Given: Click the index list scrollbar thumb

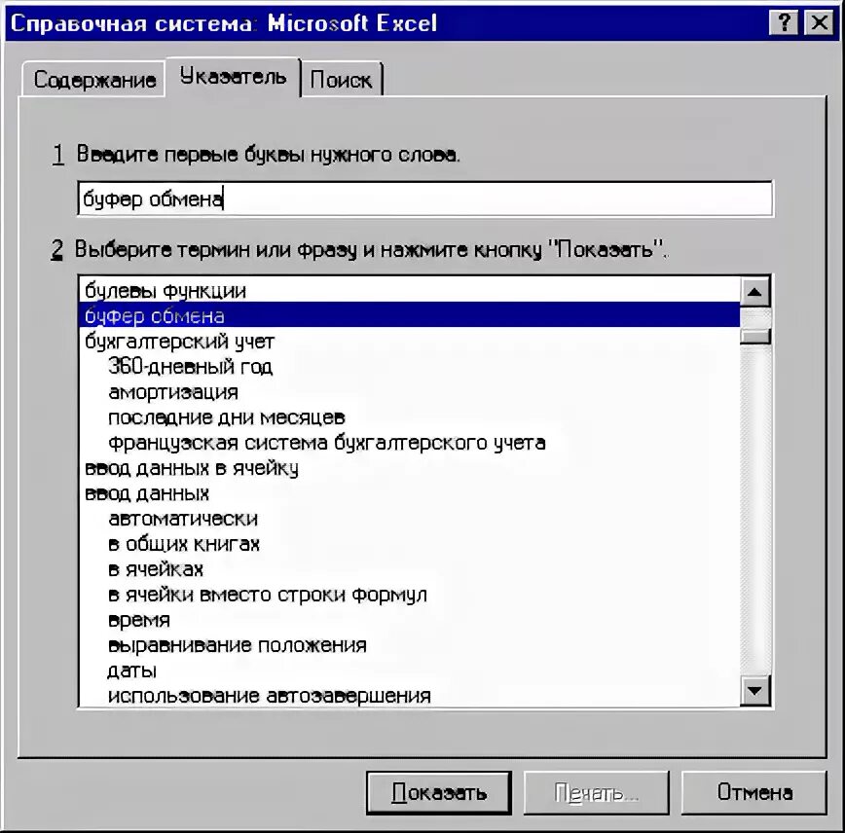Looking at the screenshot, I should 755,337.
